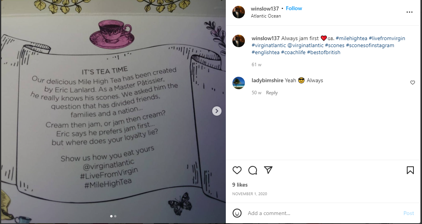
Task: Visit the @virginatlantic mention in caption
Action: click(304, 45)
